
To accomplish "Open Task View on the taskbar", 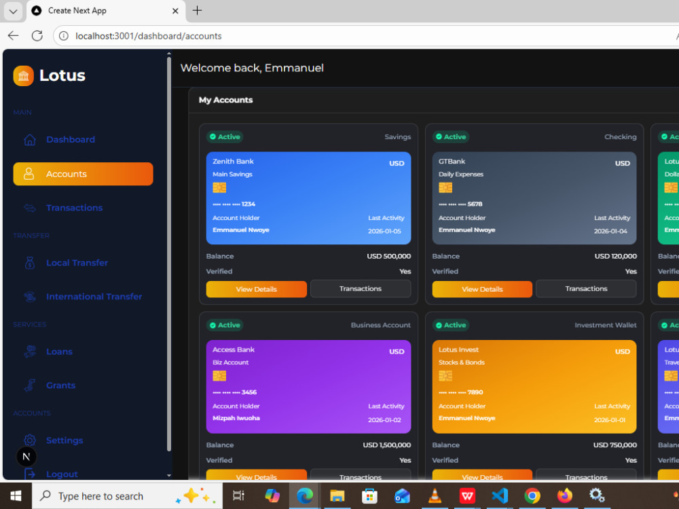I will point(238,495).
